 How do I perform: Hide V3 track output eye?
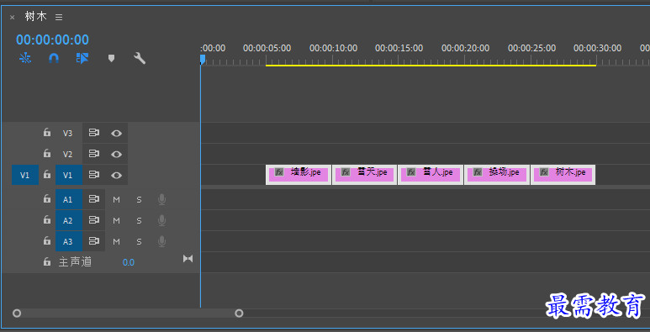pyautogui.click(x=117, y=133)
